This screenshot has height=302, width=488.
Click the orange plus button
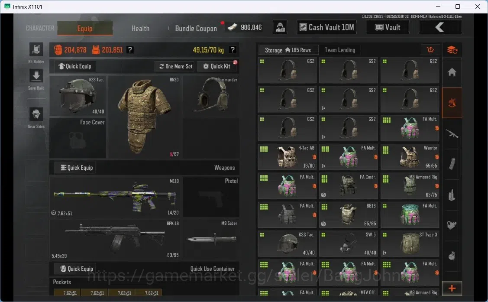452,288
